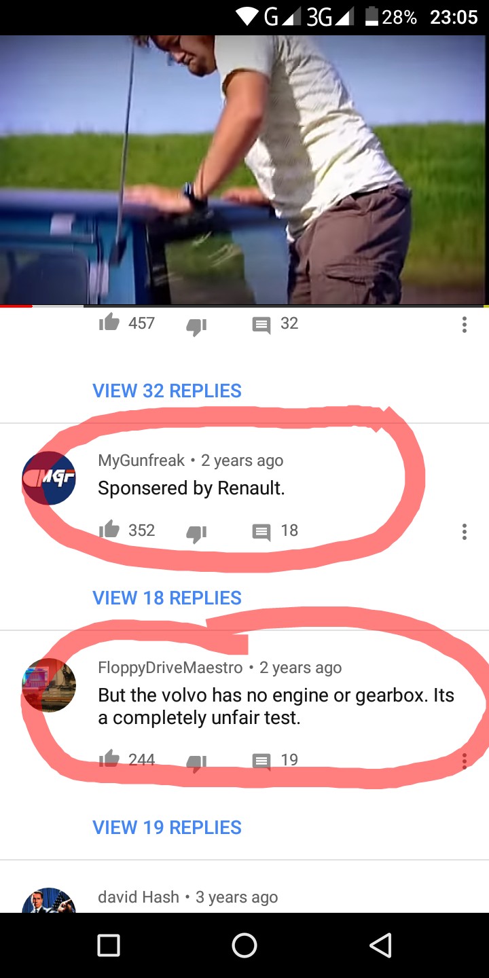The image size is (489, 978).
Task: Like the MyGunfreak comment with 352 likes
Action: click(x=109, y=530)
